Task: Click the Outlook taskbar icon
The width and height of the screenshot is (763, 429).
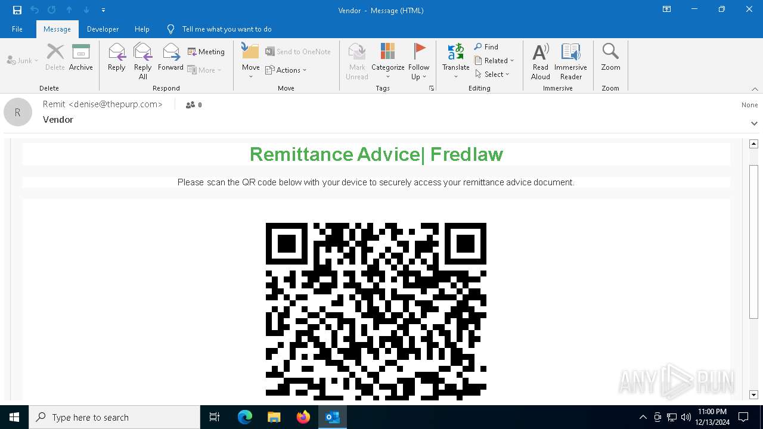Action: pos(333,417)
